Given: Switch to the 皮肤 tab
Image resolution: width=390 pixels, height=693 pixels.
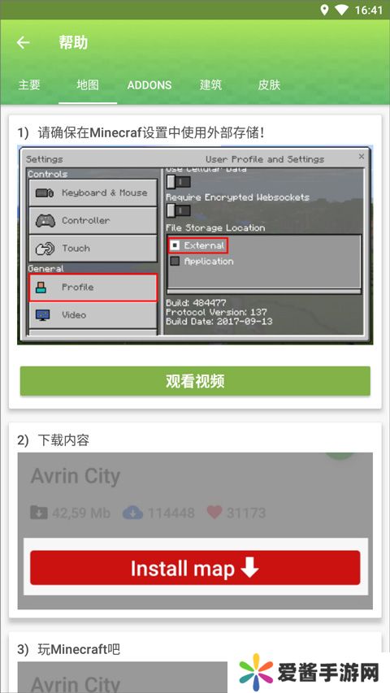Looking at the screenshot, I should (x=269, y=84).
